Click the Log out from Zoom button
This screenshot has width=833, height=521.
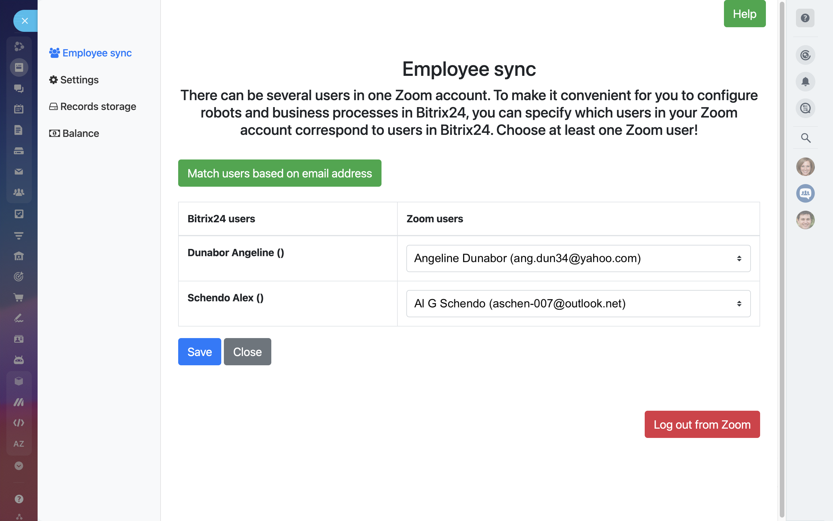point(702,425)
